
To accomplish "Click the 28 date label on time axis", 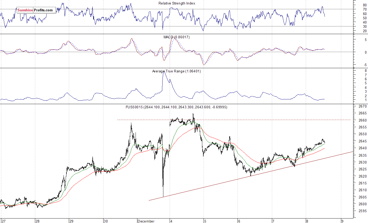I will pyautogui.click(x=38, y=221).
